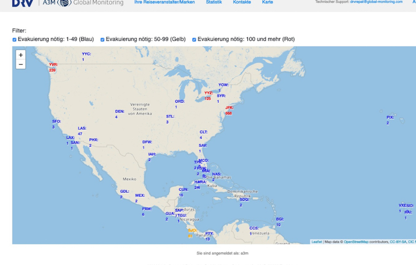Click the SFO airport marker

click(x=56, y=124)
